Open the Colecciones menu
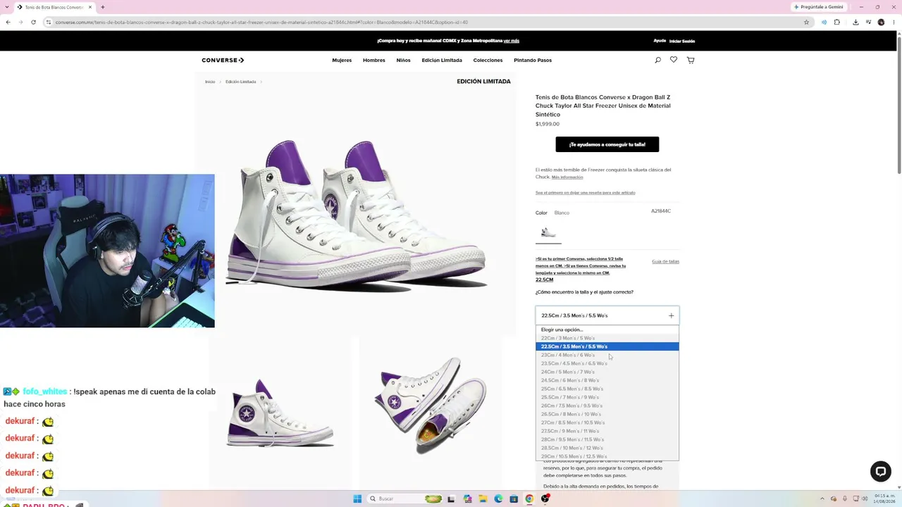This screenshot has width=902, height=507. [488, 60]
